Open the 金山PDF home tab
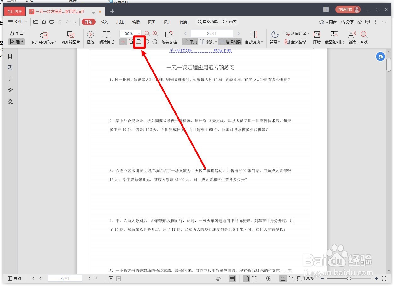This screenshot has width=394, height=286. click(x=14, y=11)
